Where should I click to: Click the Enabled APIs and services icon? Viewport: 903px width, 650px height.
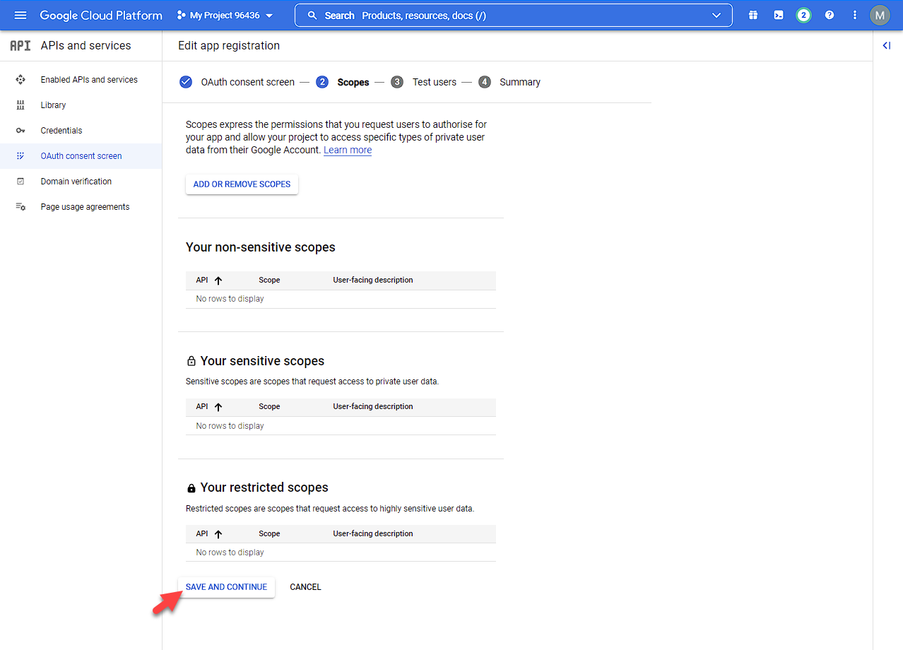(20, 80)
